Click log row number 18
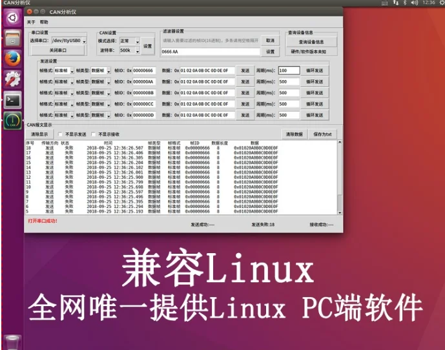 click(x=152, y=148)
